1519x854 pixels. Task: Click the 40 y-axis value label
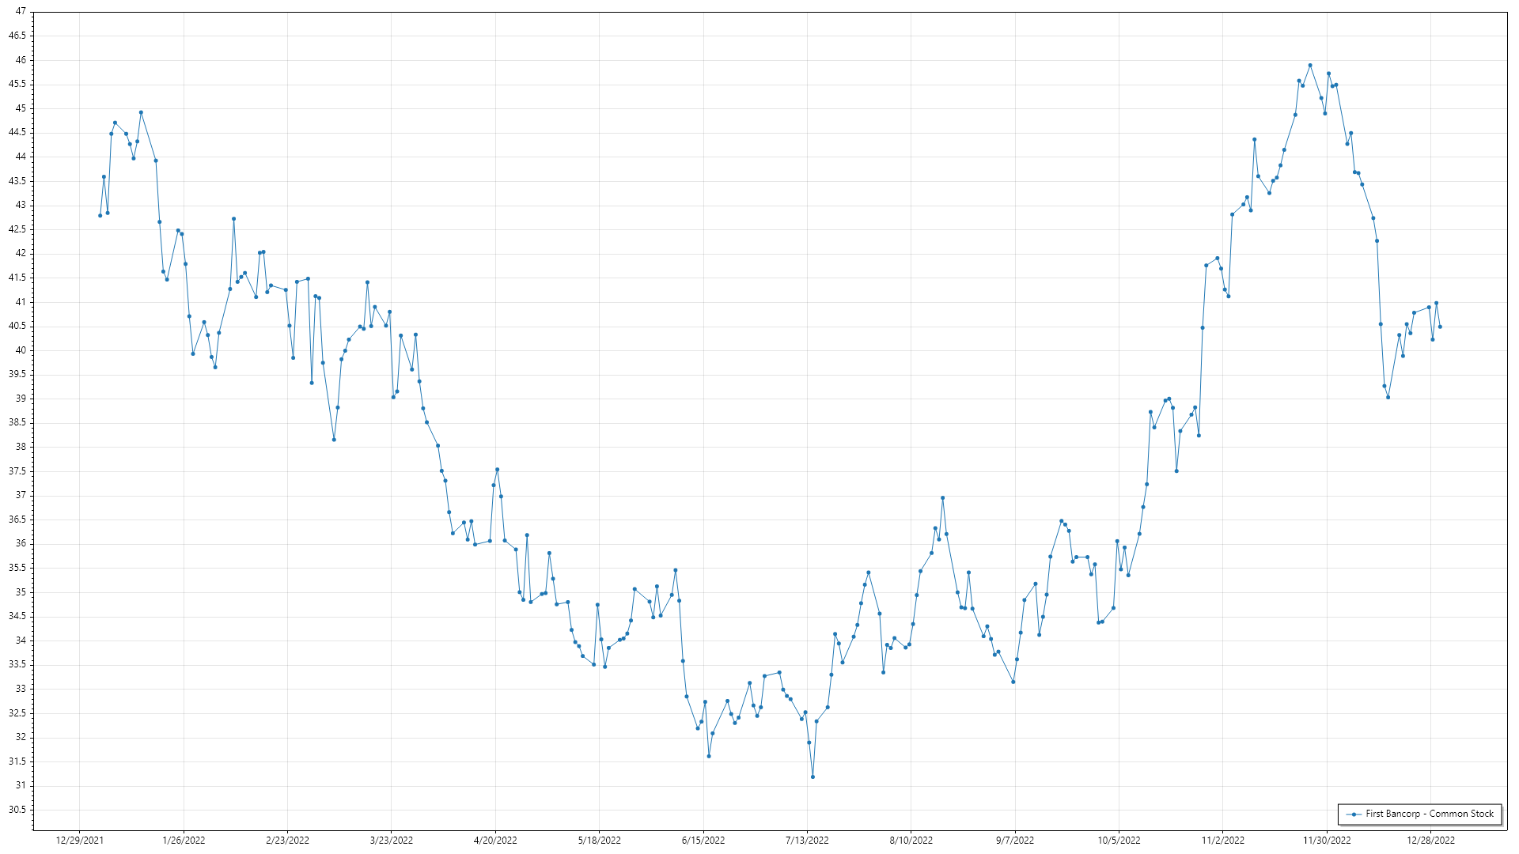[21, 350]
